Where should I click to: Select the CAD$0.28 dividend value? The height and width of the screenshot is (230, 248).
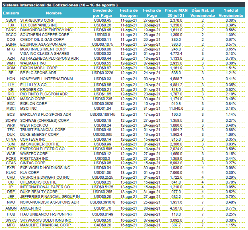coord(102,225)
